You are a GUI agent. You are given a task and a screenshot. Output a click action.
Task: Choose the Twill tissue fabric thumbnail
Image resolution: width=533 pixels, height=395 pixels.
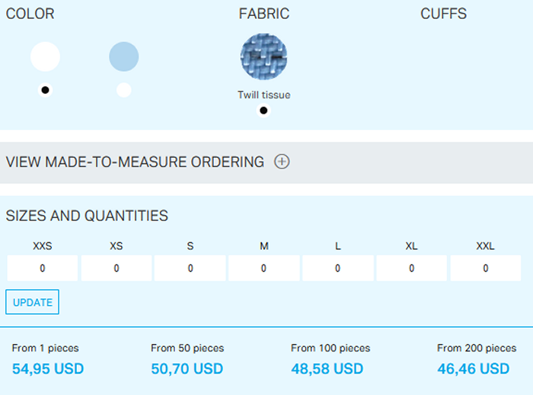263,57
